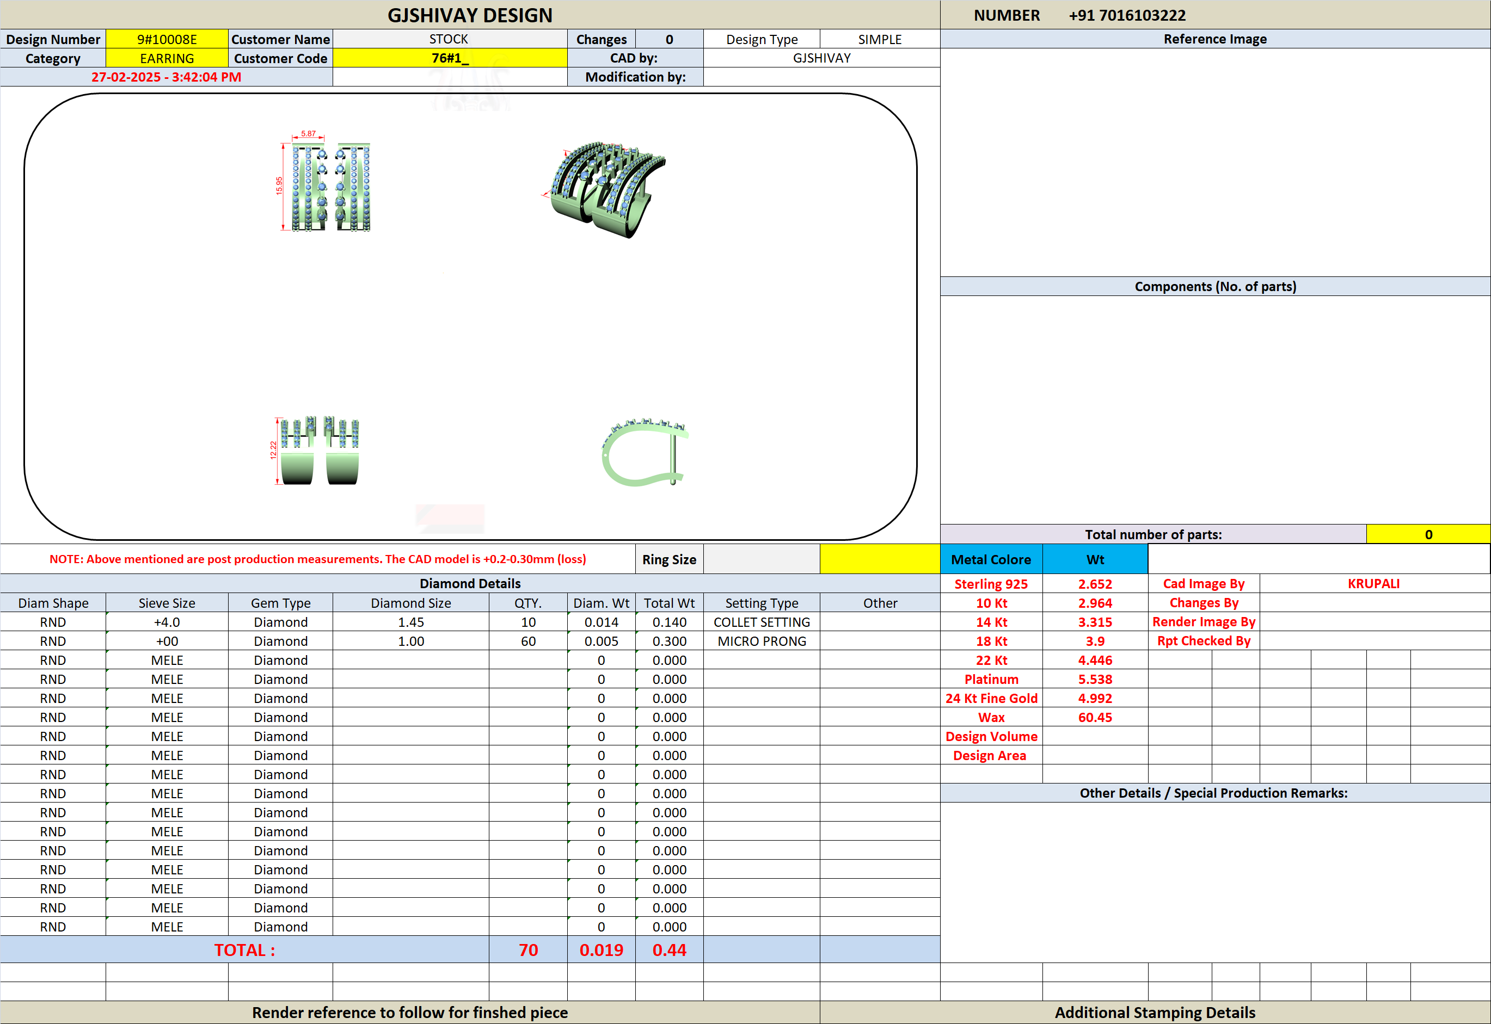Select the empty Modification by field
1491x1024 pixels.
pos(821,77)
